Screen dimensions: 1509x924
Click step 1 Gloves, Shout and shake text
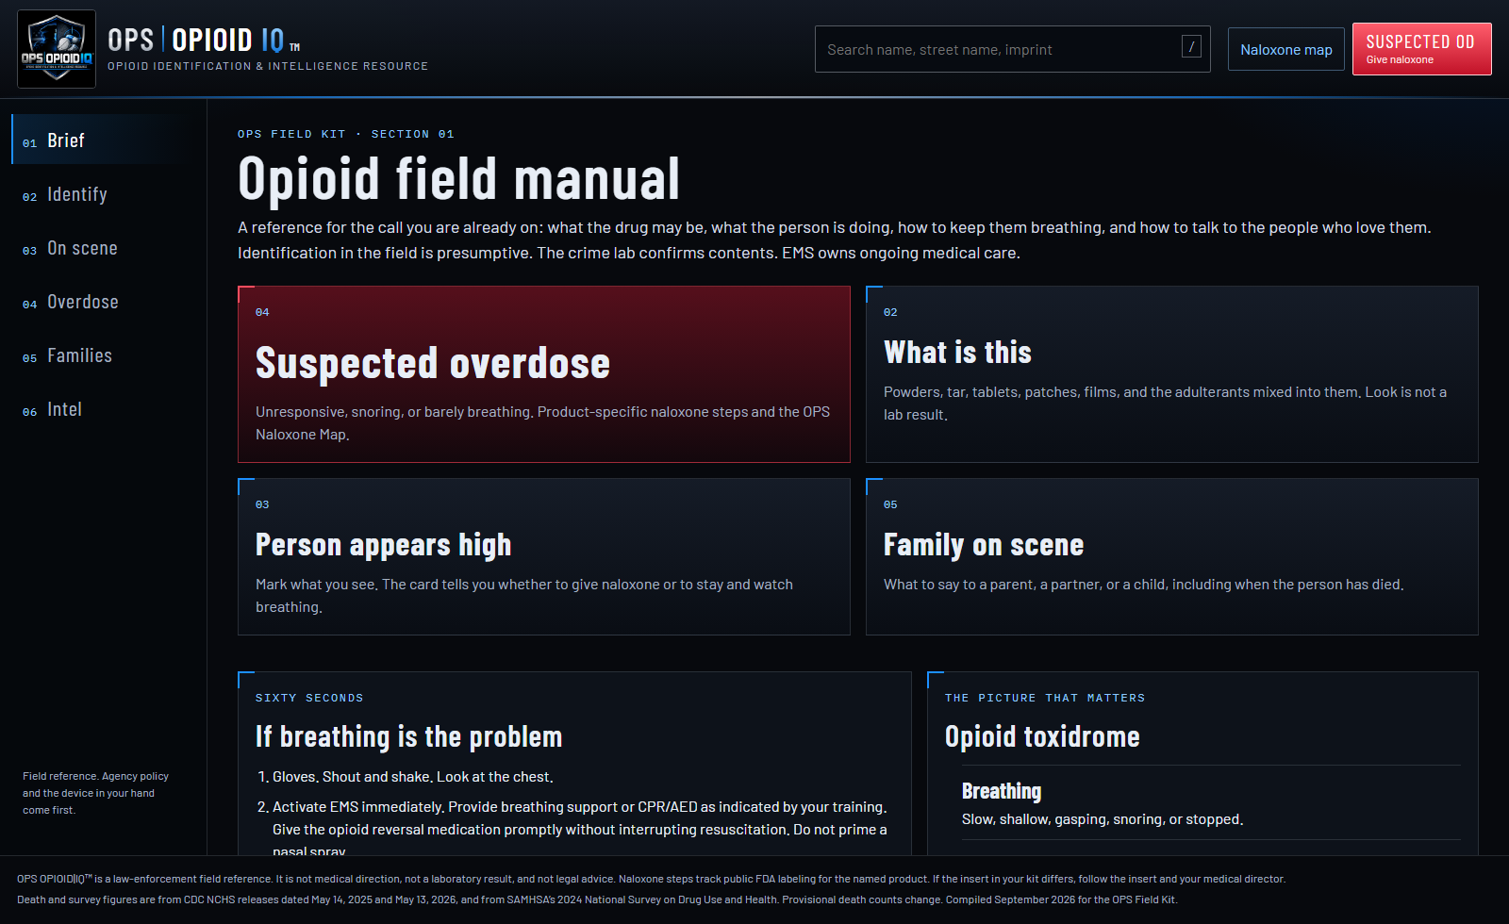[413, 777]
